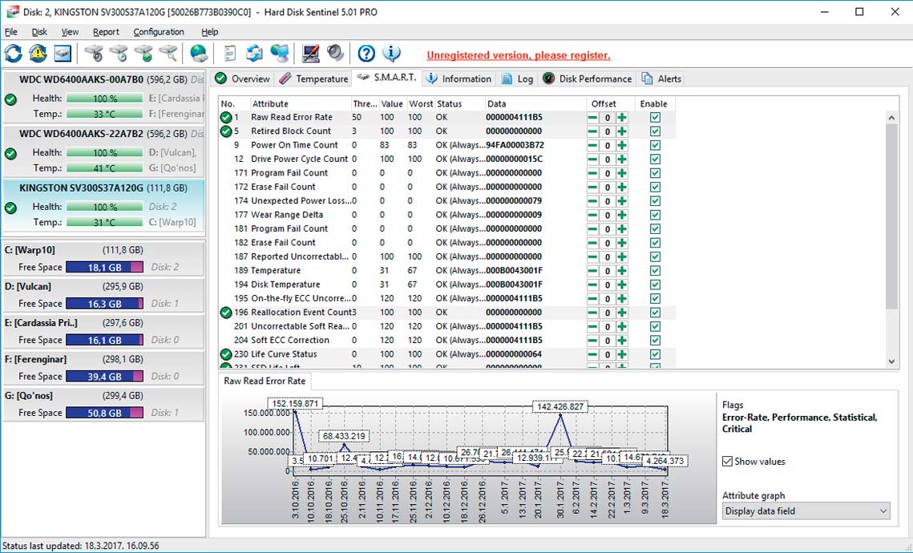Uncheck Enable for Unexpected Power Loss row
Image resolution: width=913 pixels, height=553 pixels.
coord(655,201)
